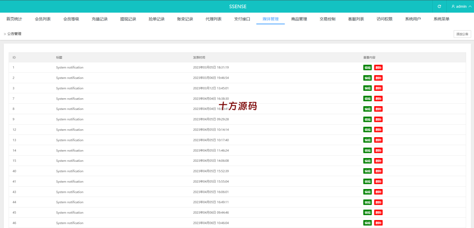
Task: Delete announcement with ID 7
Action: (x=378, y=98)
